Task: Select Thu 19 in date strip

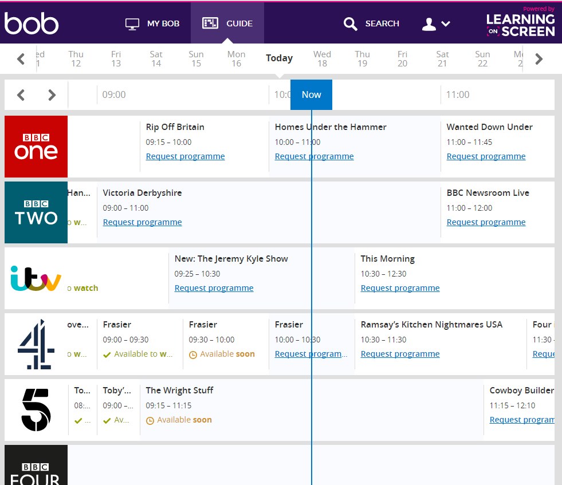Action: 363,59
